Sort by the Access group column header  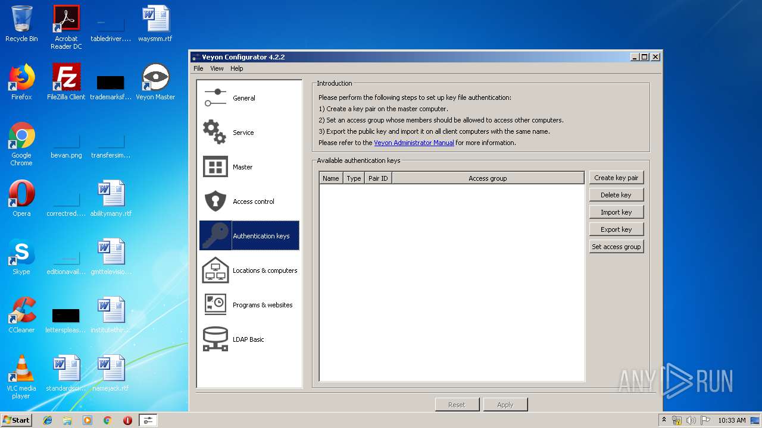(488, 178)
